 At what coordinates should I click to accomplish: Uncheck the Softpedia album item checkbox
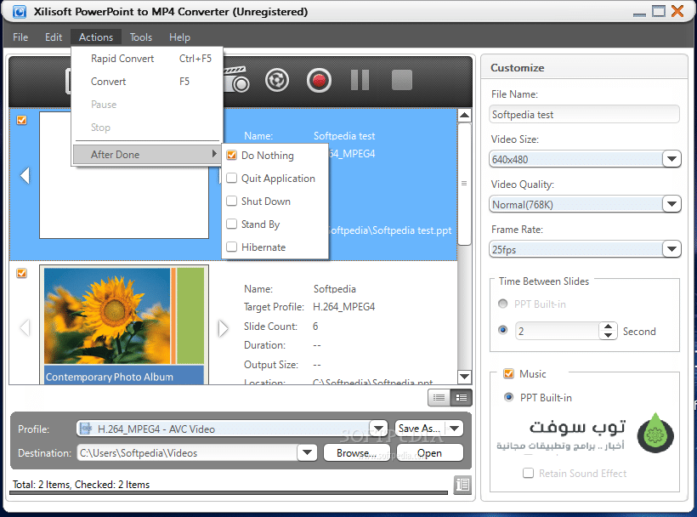pyautogui.click(x=21, y=273)
